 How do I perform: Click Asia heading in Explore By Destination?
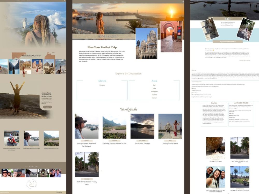point(154,81)
